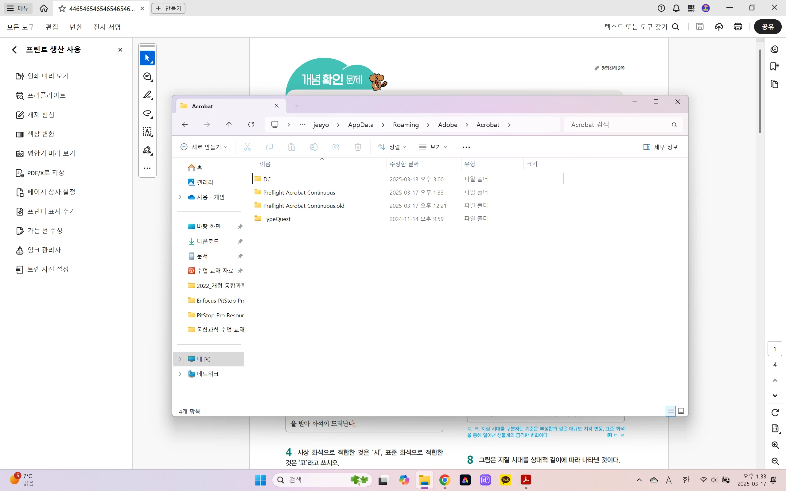Select the freehand draw lasso tool
This screenshot has height=491, width=786.
[x=147, y=113]
